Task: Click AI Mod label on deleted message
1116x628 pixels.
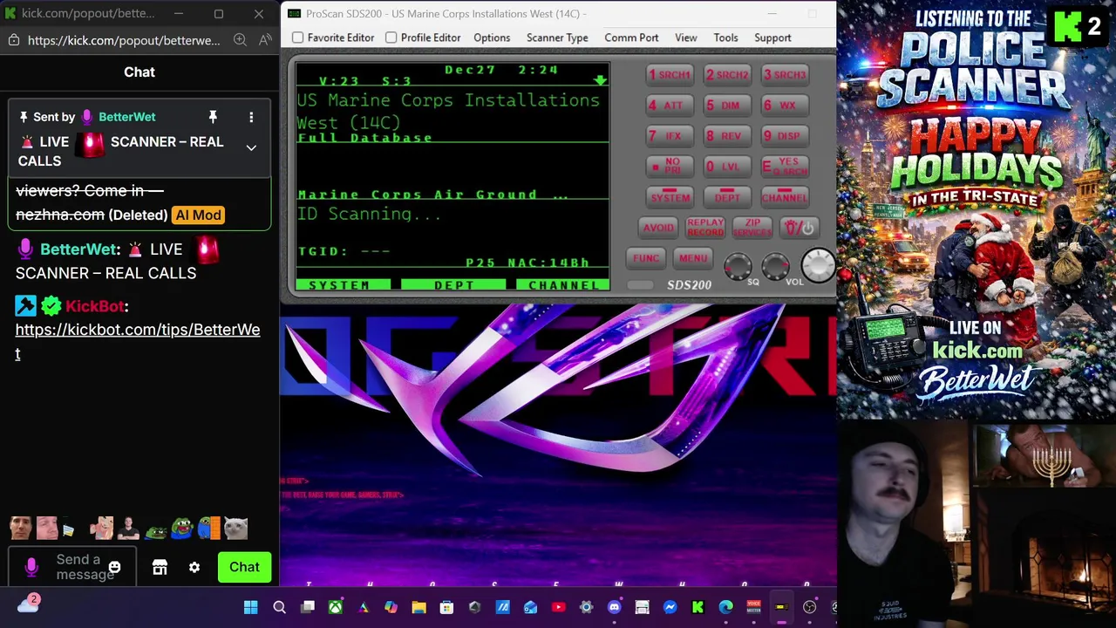Action: (x=199, y=215)
